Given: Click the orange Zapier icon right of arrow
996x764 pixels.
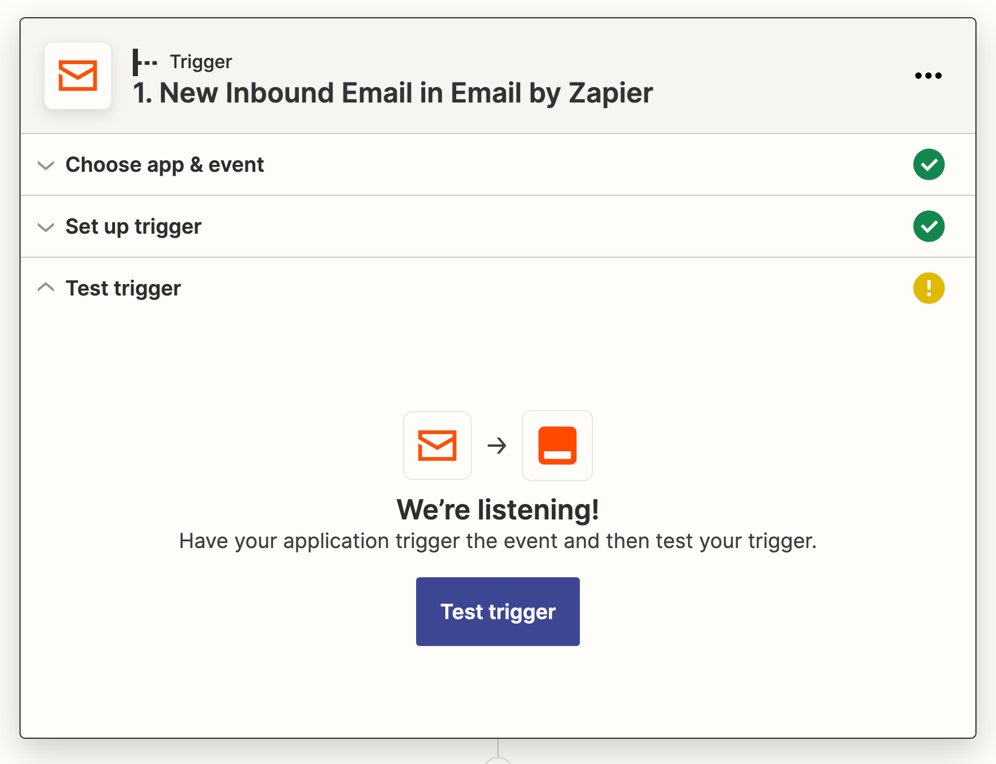Looking at the screenshot, I should point(558,446).
